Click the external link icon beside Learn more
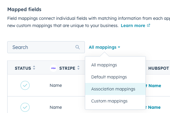Viewport: 170px width, 113px height. click(x=149, y=25)
